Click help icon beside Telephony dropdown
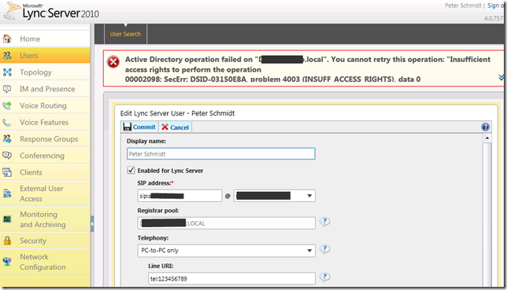Viewport: 507px width, 290px height. click(324, 249)
